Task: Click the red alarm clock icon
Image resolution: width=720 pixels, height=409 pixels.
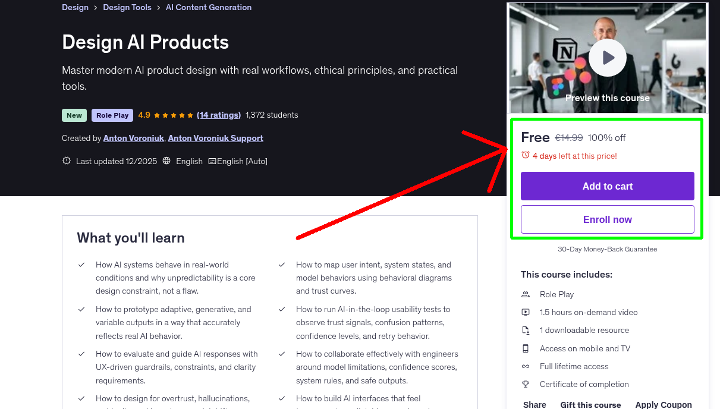Action: [524, 155]
